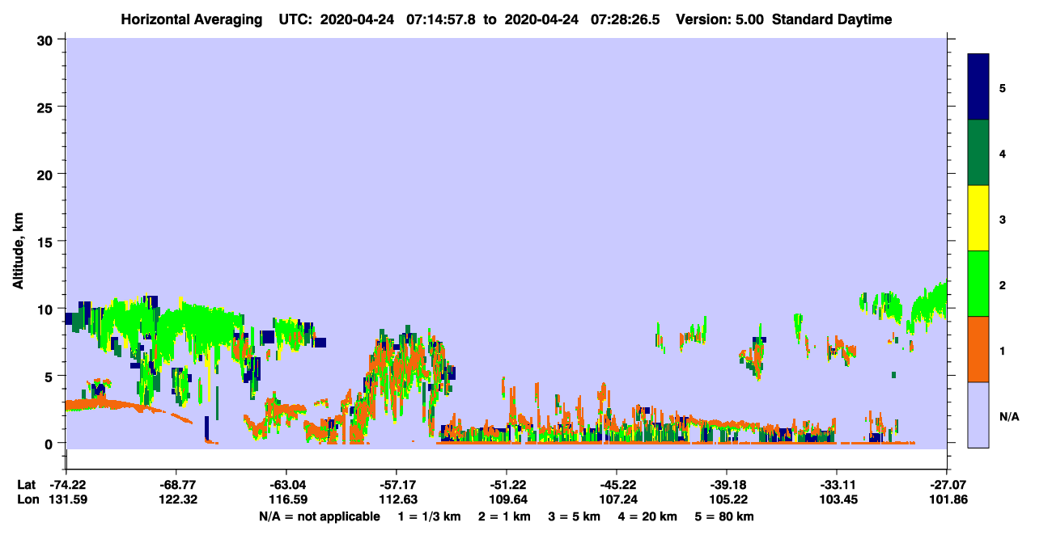1052x539 pixels.
Task: Click the longitude value 131.59
Action: point(67,499)
